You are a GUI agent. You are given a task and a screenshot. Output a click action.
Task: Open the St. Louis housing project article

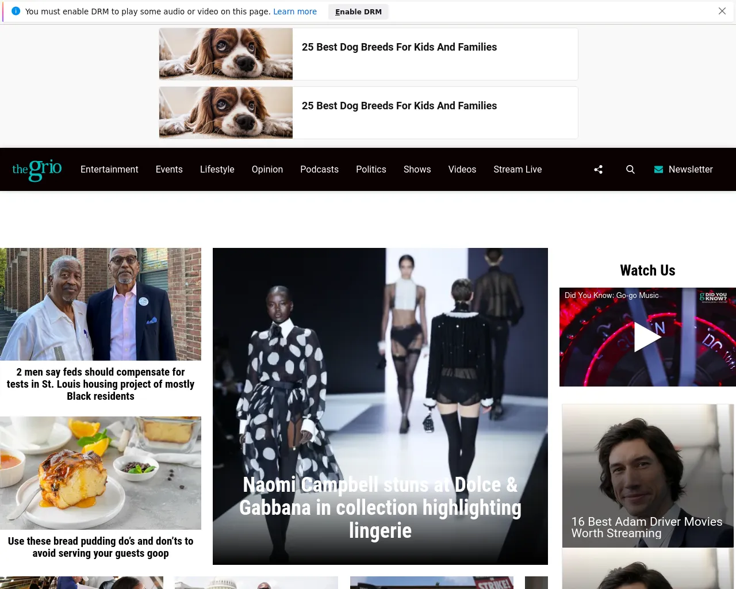click(x=101, y=384)
